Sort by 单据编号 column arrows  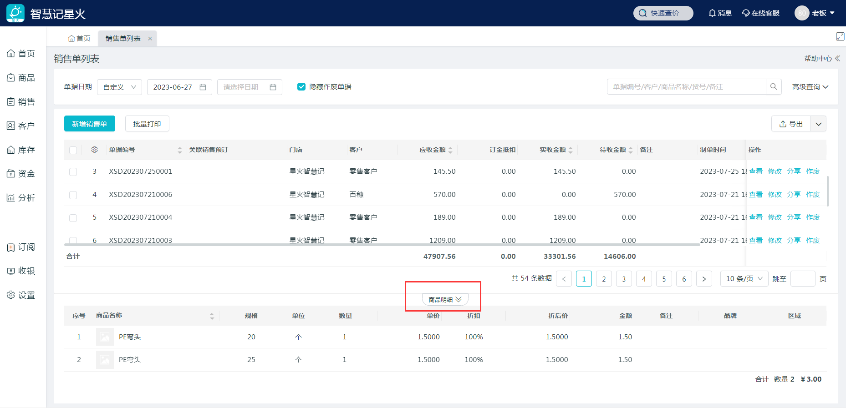180,150
